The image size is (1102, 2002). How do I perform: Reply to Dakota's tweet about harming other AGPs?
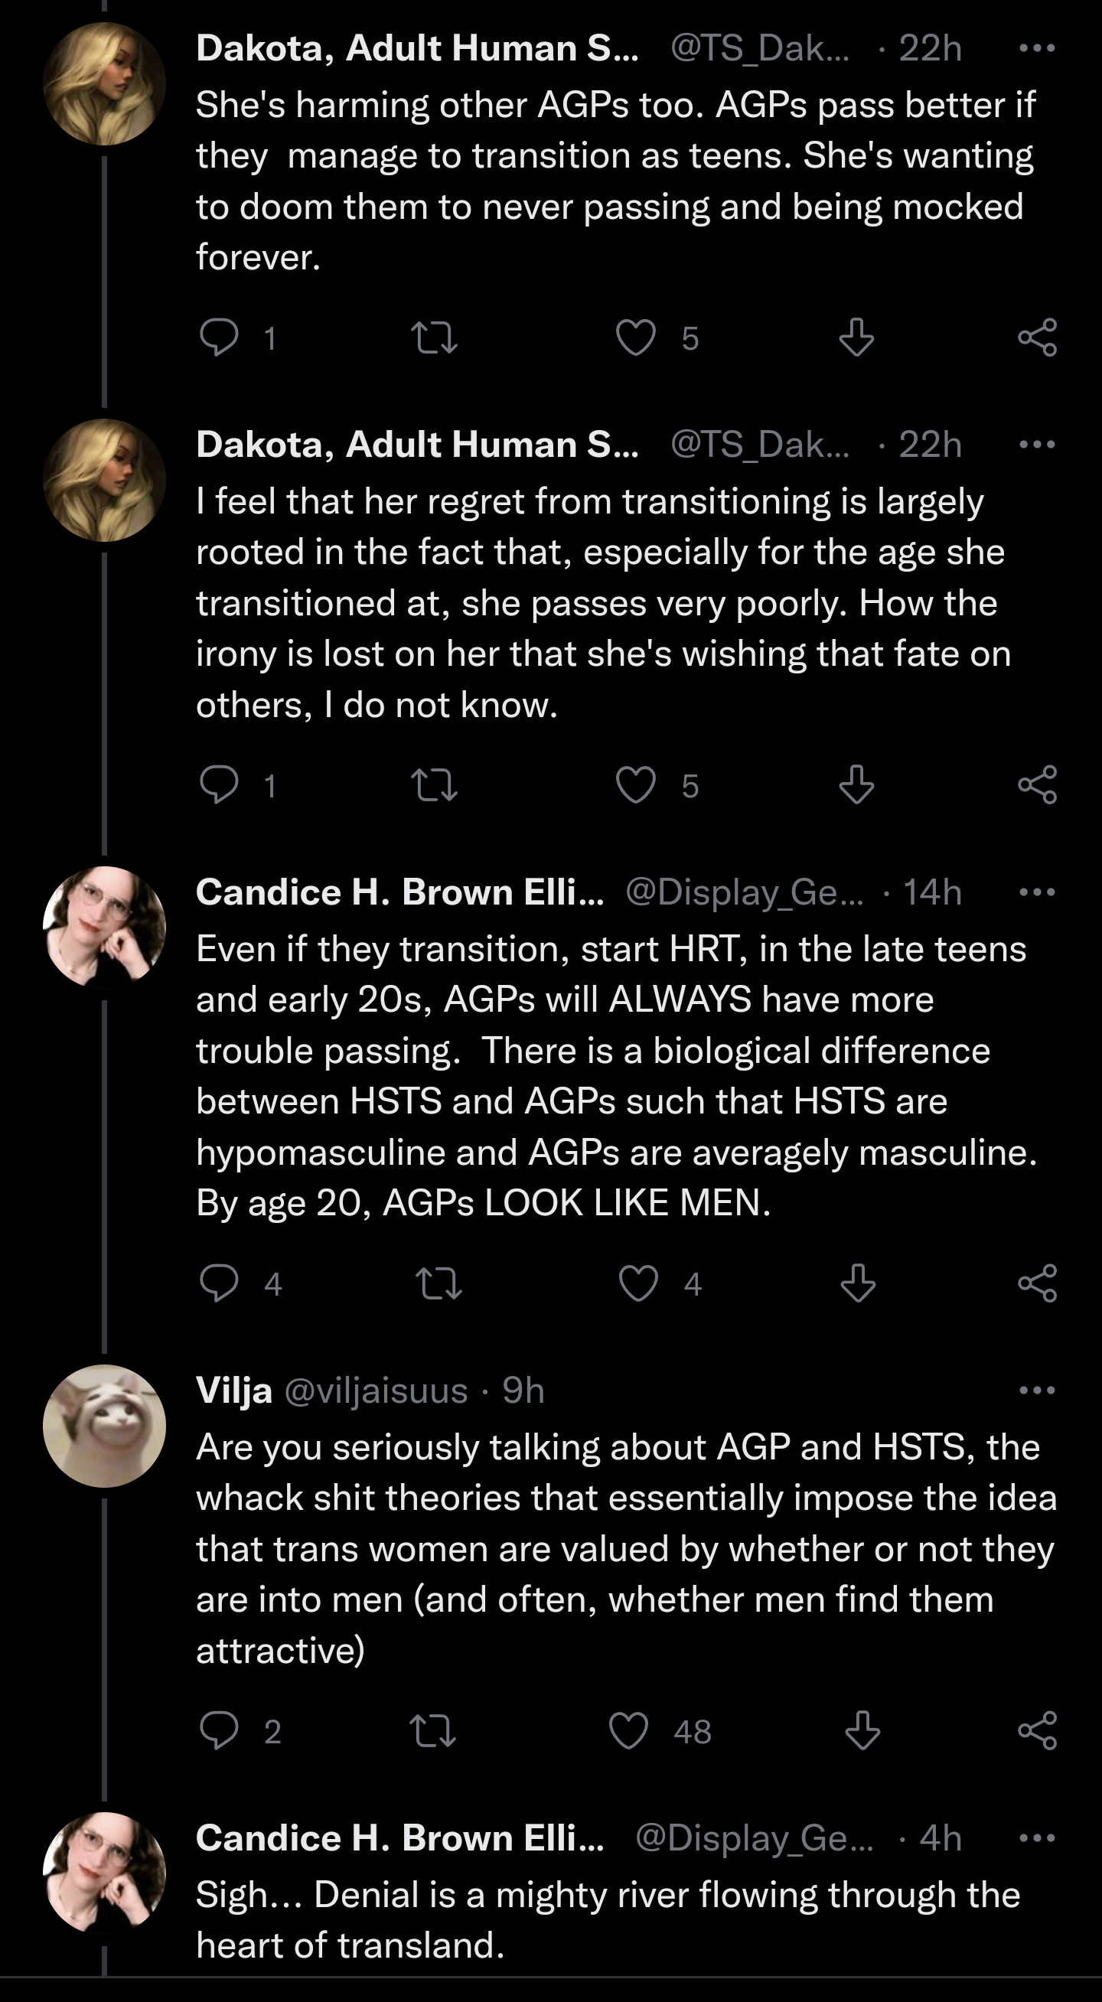point(219,338)
